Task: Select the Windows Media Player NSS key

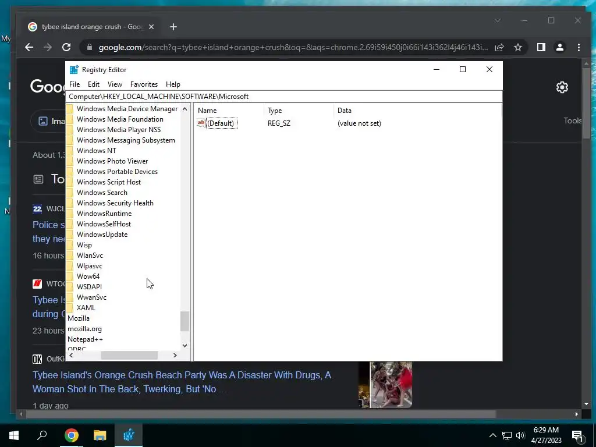Action: coord(119,130)
